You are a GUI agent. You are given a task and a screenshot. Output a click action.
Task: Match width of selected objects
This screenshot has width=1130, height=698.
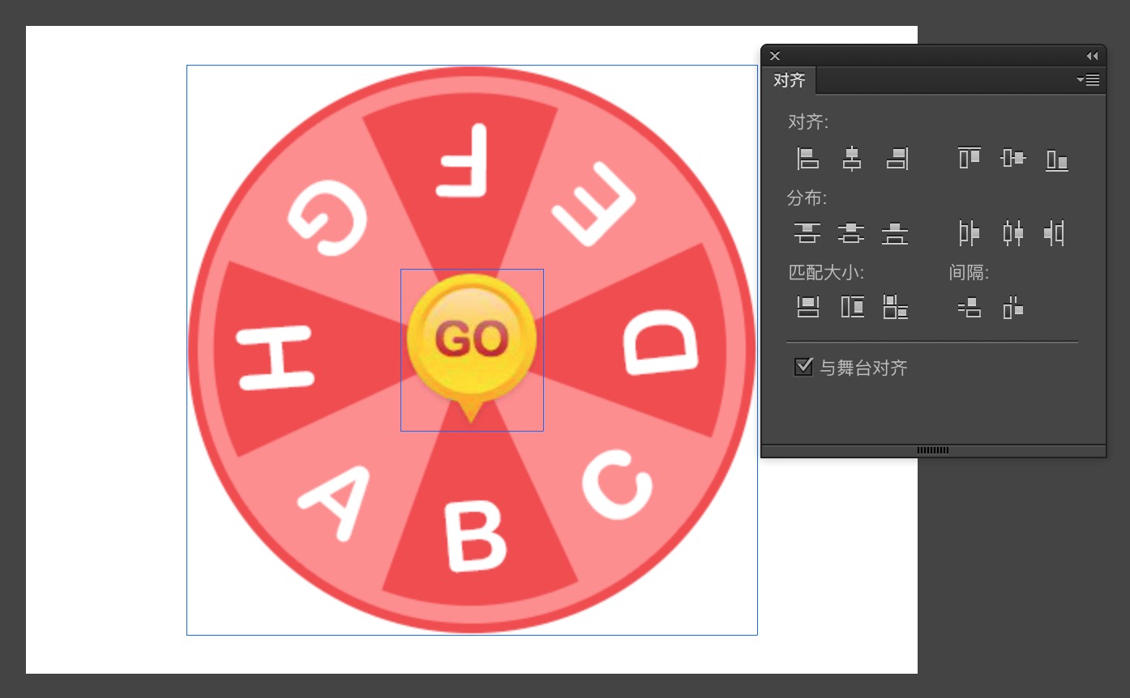click(807, 307)
